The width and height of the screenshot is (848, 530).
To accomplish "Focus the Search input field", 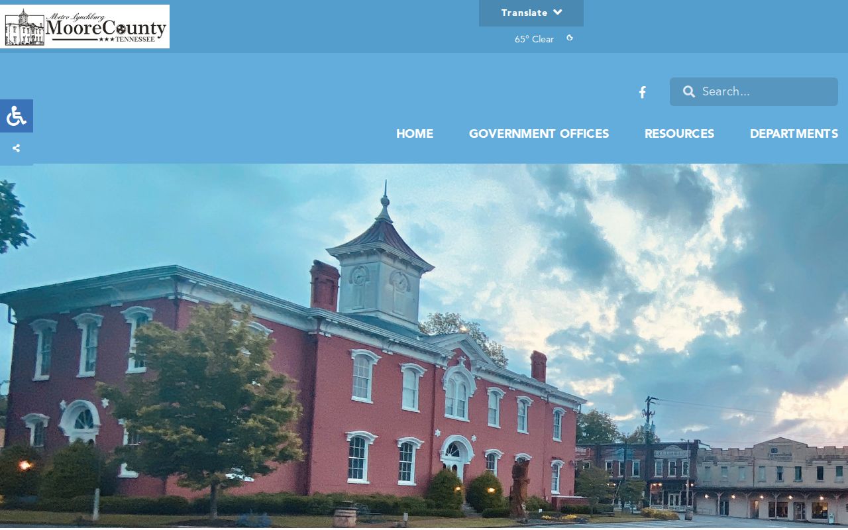I will (754, 91).
